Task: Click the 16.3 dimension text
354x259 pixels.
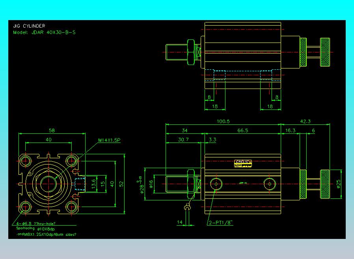Action: point(290,131)
